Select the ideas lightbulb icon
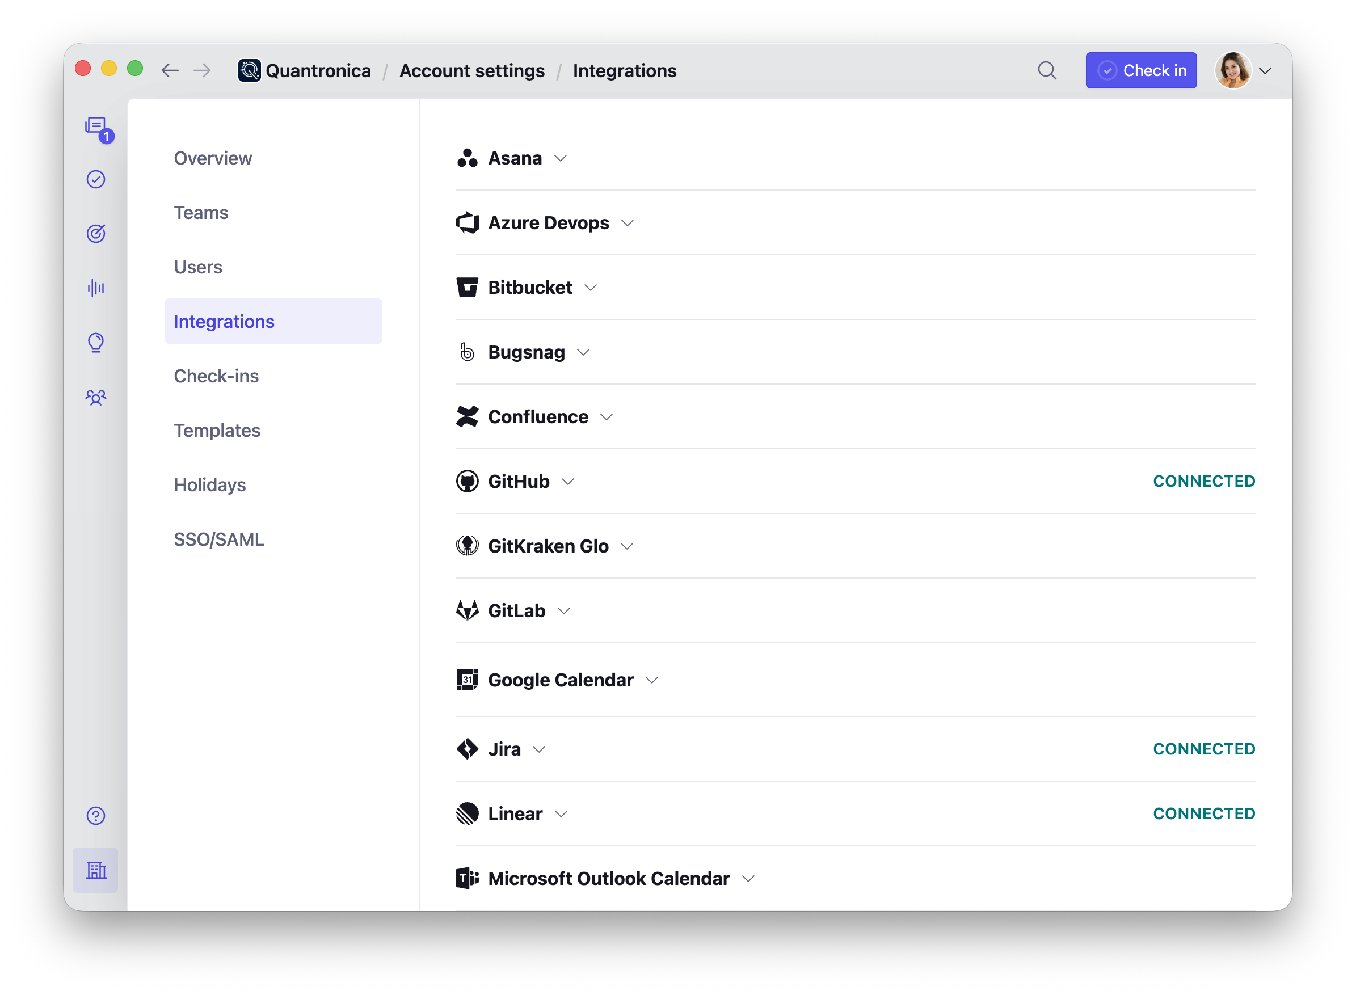 [x=96, y=342]
